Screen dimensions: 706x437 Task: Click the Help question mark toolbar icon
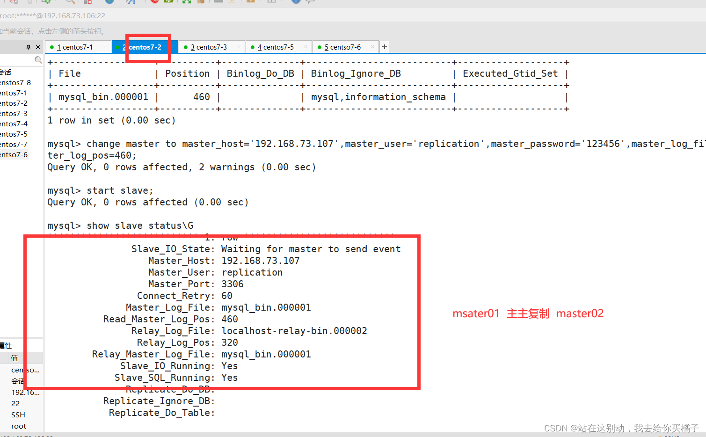[x=295, y=2]
